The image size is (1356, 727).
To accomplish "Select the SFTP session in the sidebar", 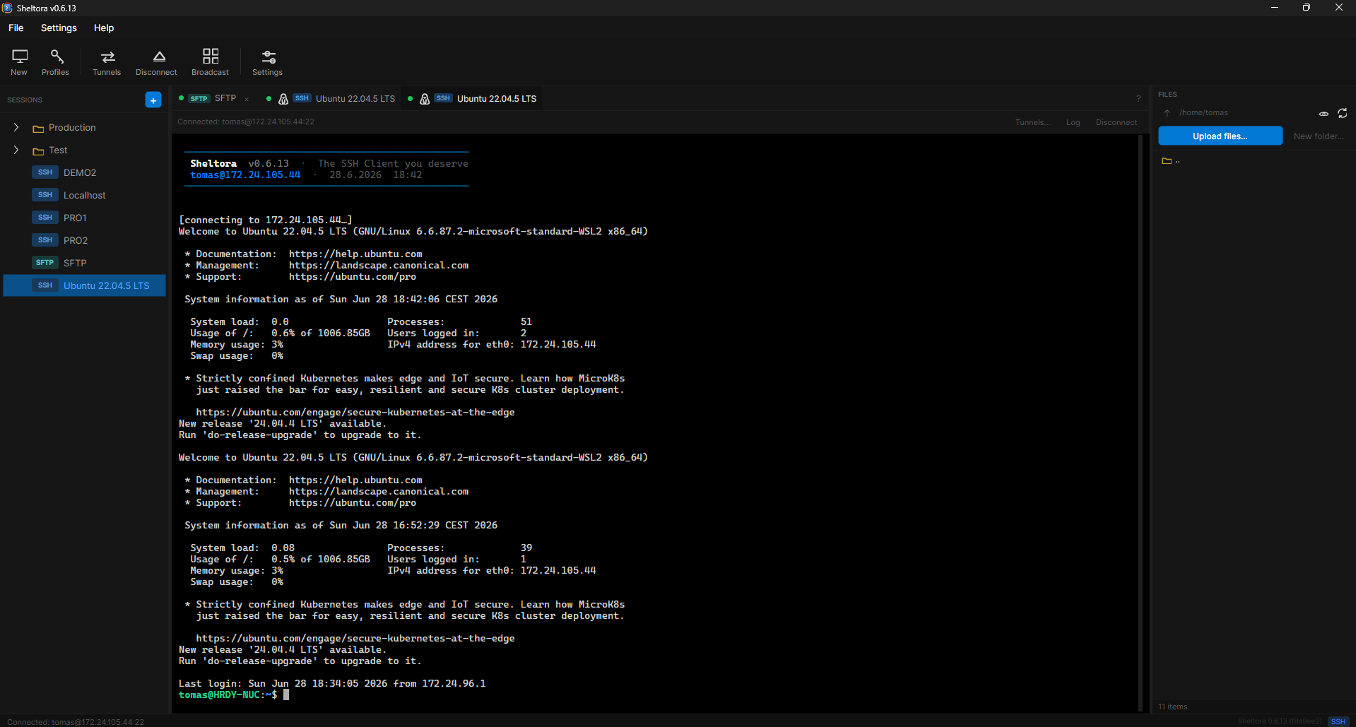I will coord(85,263).
